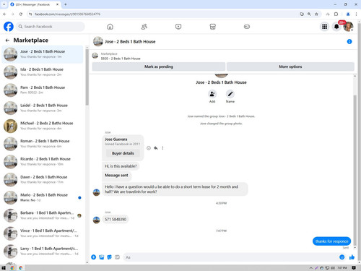
Task: Click the browser address bar URL
Action: (67, 14)
